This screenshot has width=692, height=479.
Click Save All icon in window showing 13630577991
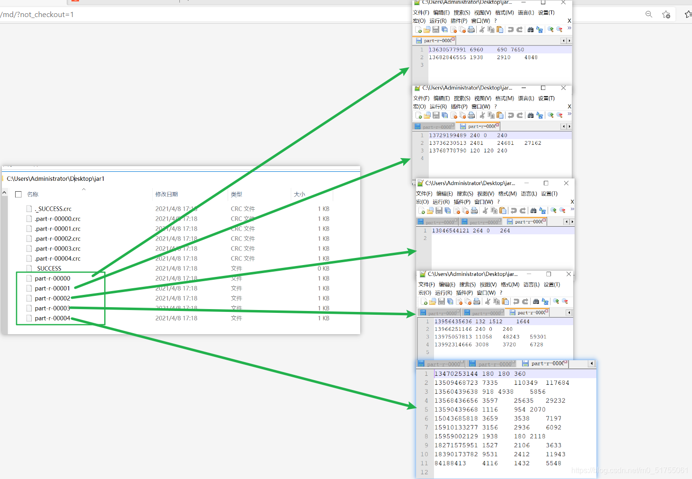(x=444, y=29)
